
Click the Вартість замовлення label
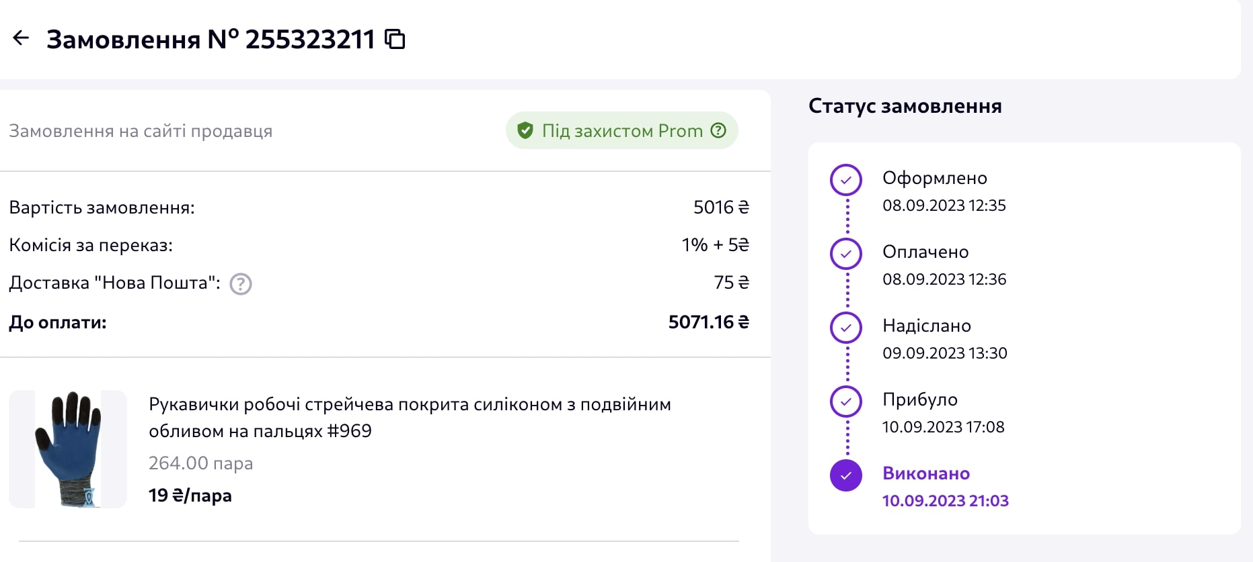tap(102, 207)
